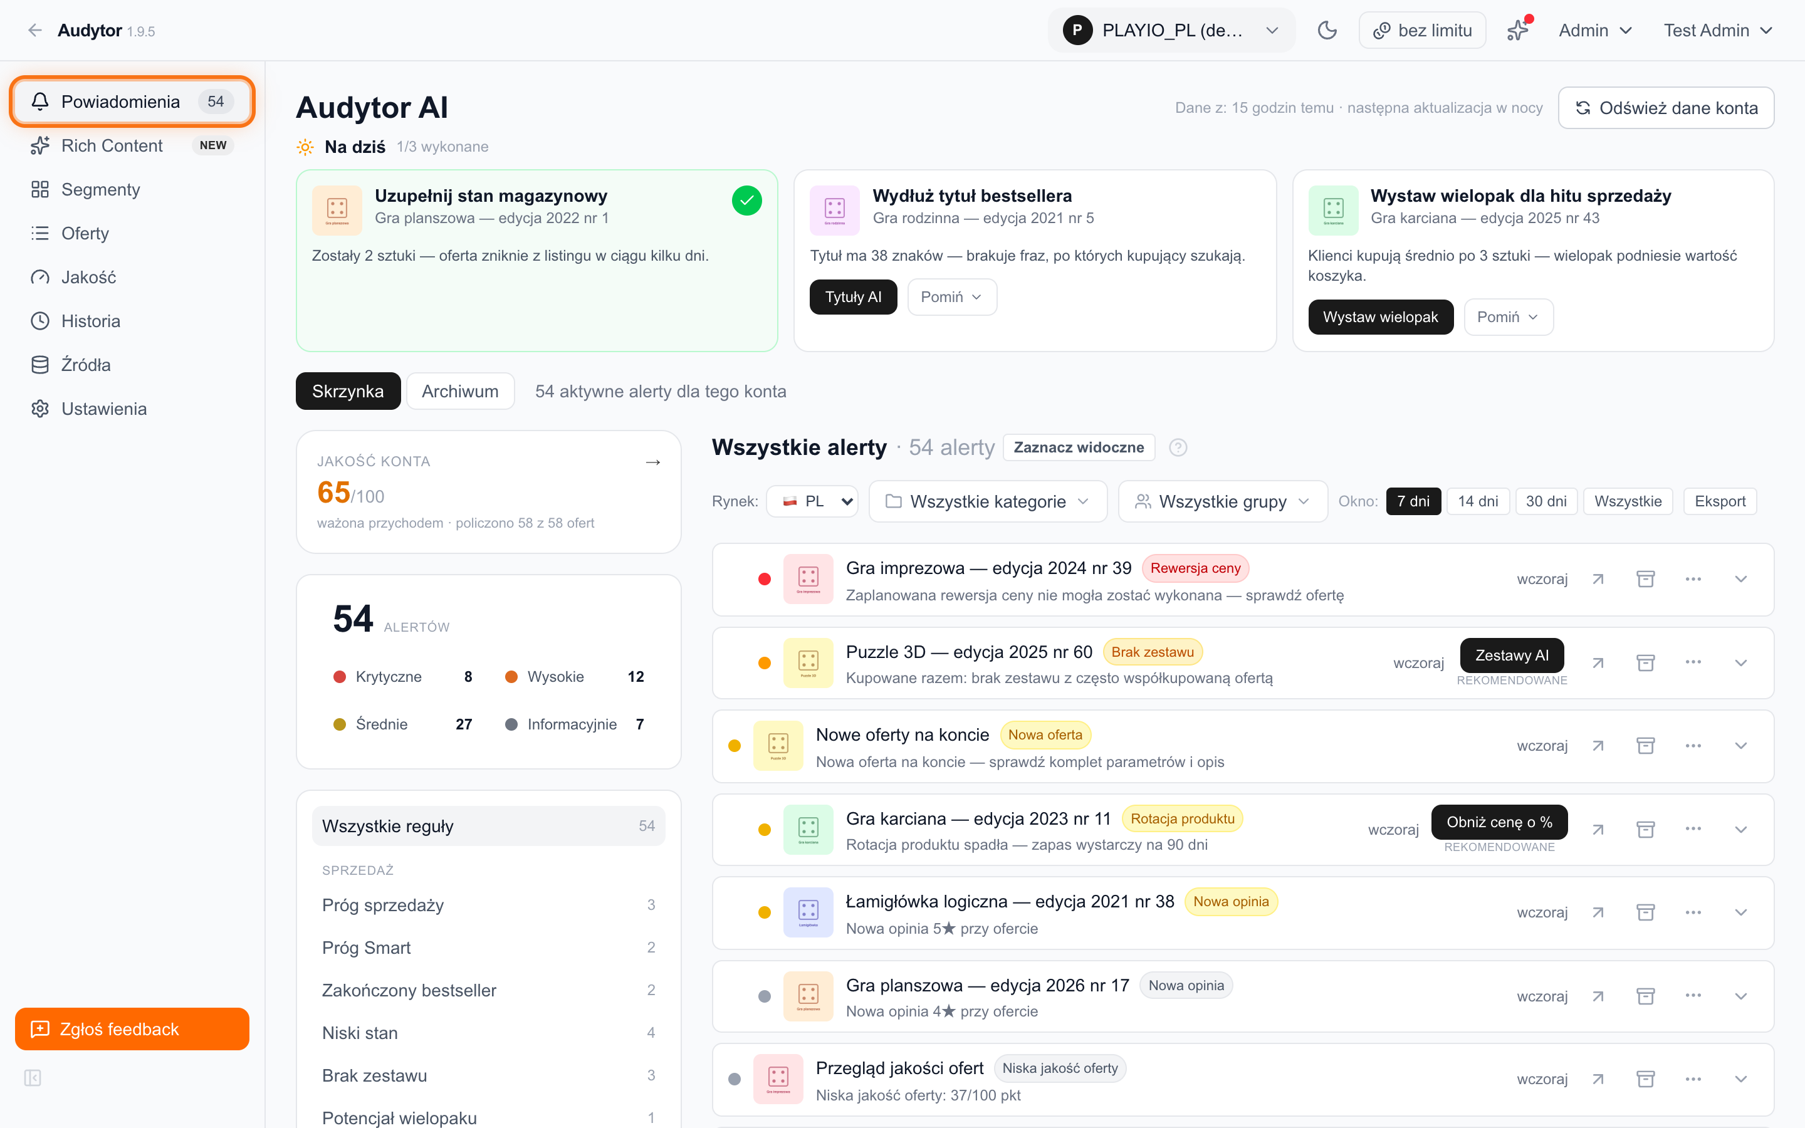The image size is (1805, 1128).
Task: Expand the Gra imprezowa alert row
Action: click(x=1741, y=579)
